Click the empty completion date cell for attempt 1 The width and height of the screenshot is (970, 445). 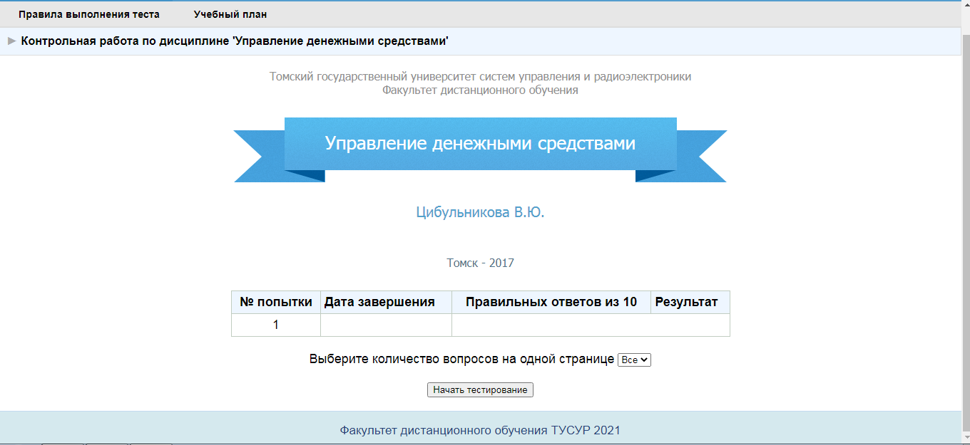pos(386,325)
